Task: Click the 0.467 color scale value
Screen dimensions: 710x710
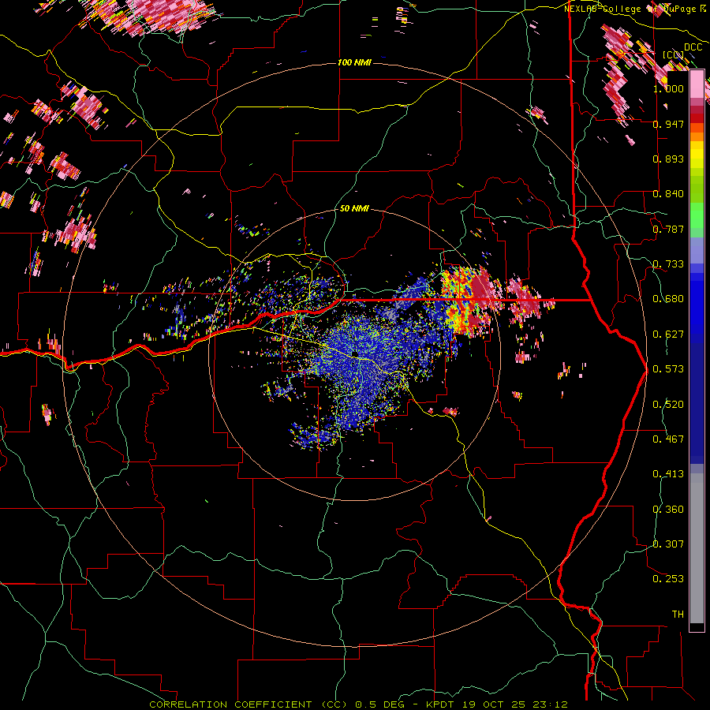Action: pos(668,439)
